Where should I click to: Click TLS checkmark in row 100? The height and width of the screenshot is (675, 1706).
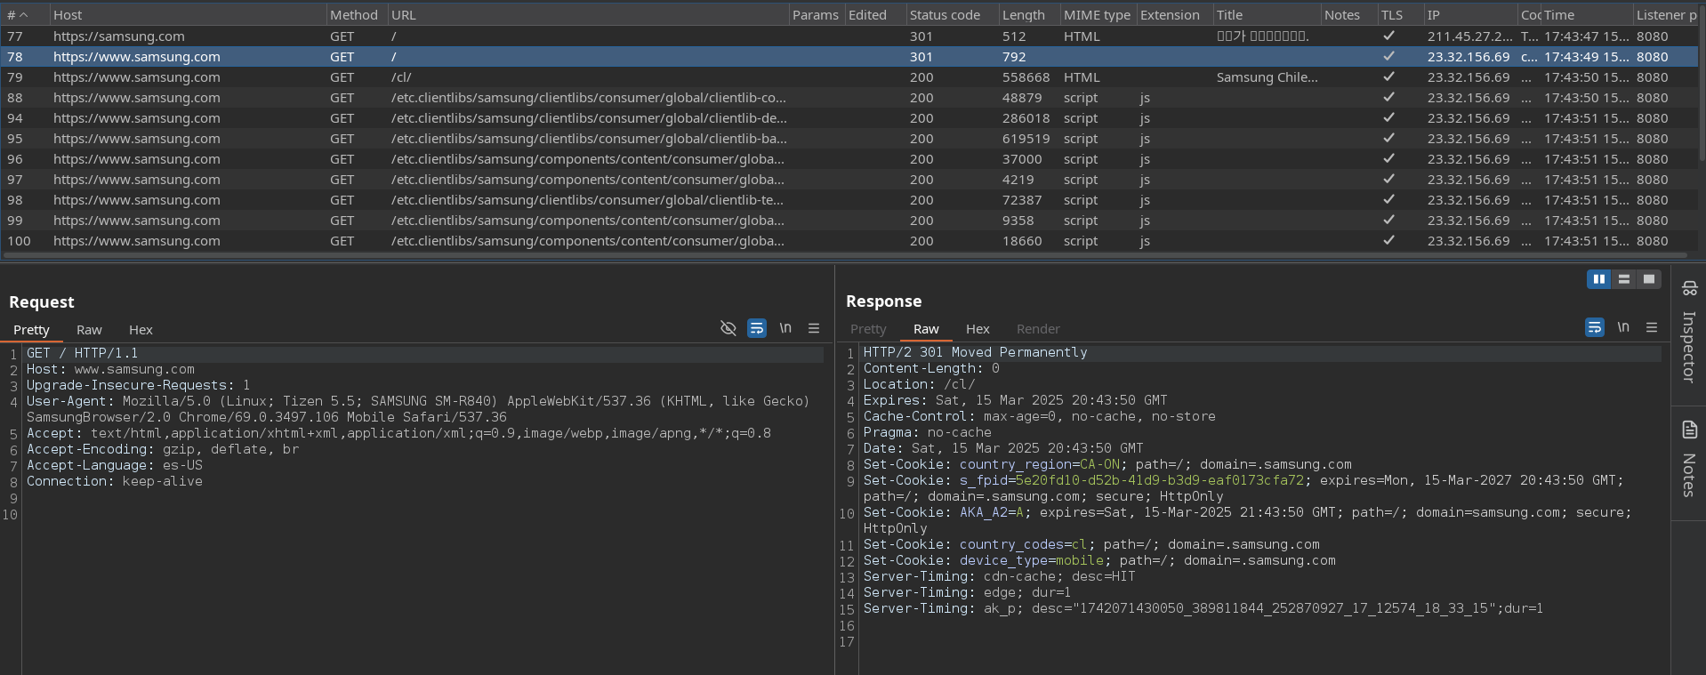(x=1388, y=241)
